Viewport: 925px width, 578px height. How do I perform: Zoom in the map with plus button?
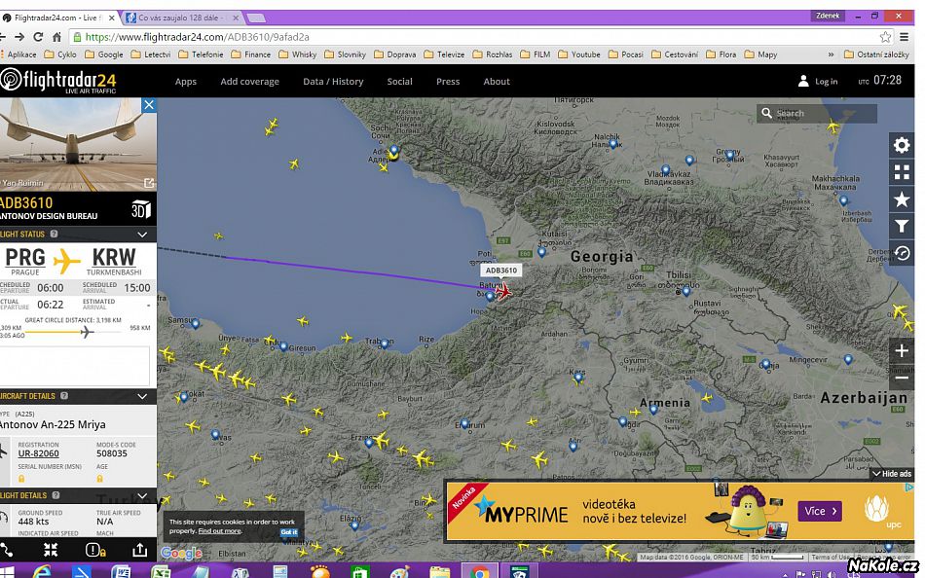click(902, 351)
